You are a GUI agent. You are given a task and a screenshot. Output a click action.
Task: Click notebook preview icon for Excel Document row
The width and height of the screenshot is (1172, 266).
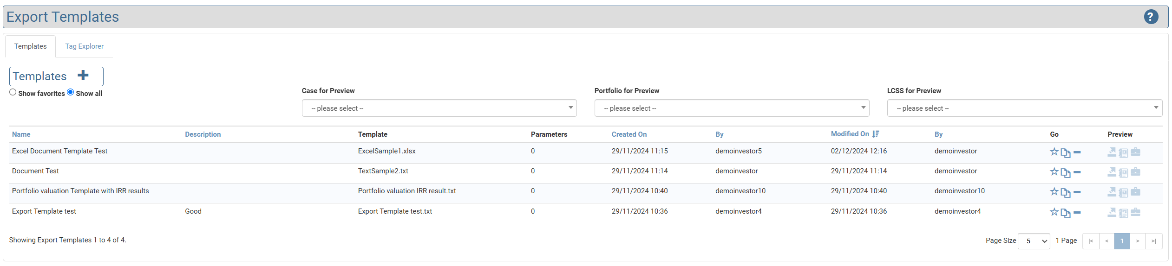1123,152
